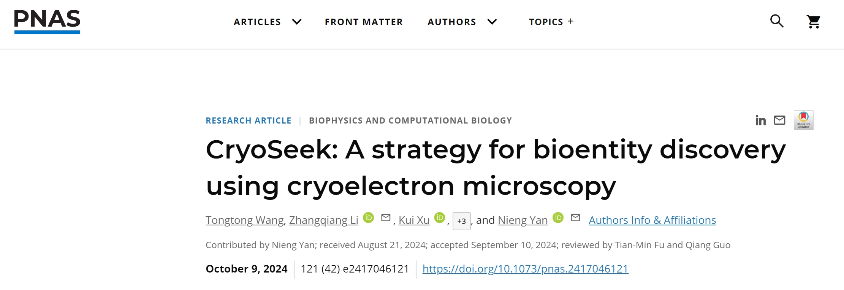Open Kui Xu's ORCID iD icon
This screenshot has height=290, width=844.
coord(440,218)
